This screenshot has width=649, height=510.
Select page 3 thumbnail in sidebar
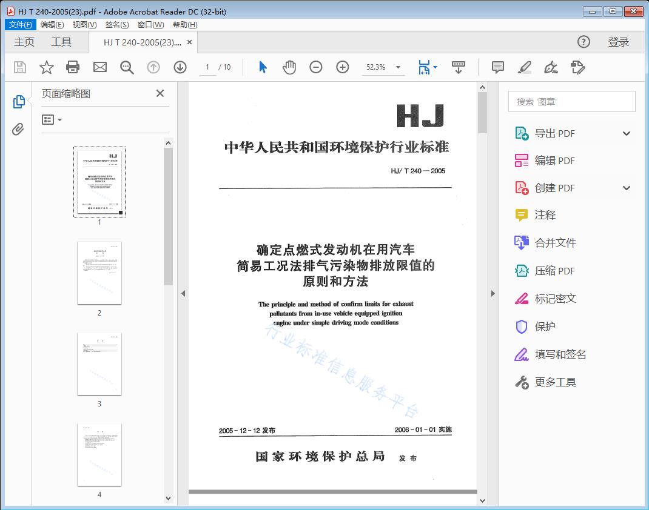click(99, 364)
